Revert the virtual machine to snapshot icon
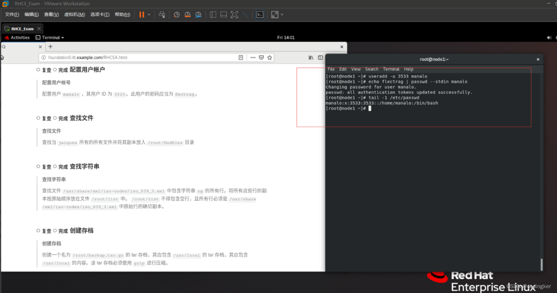Screen dimensions: 557x293 188,15
